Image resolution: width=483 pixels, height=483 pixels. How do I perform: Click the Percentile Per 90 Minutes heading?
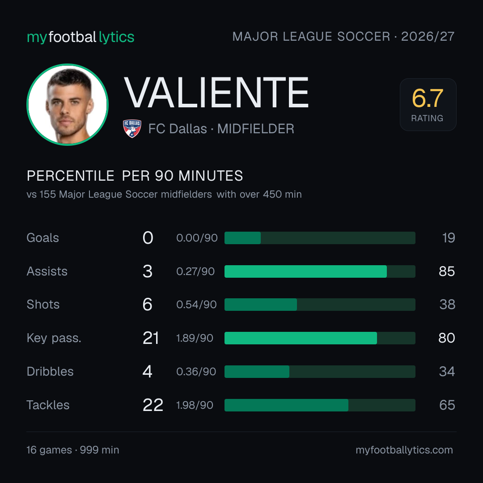[x=135, y=176]
